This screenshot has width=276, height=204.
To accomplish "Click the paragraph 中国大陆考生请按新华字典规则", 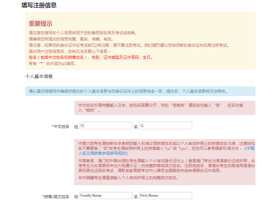I will [167, 149].
